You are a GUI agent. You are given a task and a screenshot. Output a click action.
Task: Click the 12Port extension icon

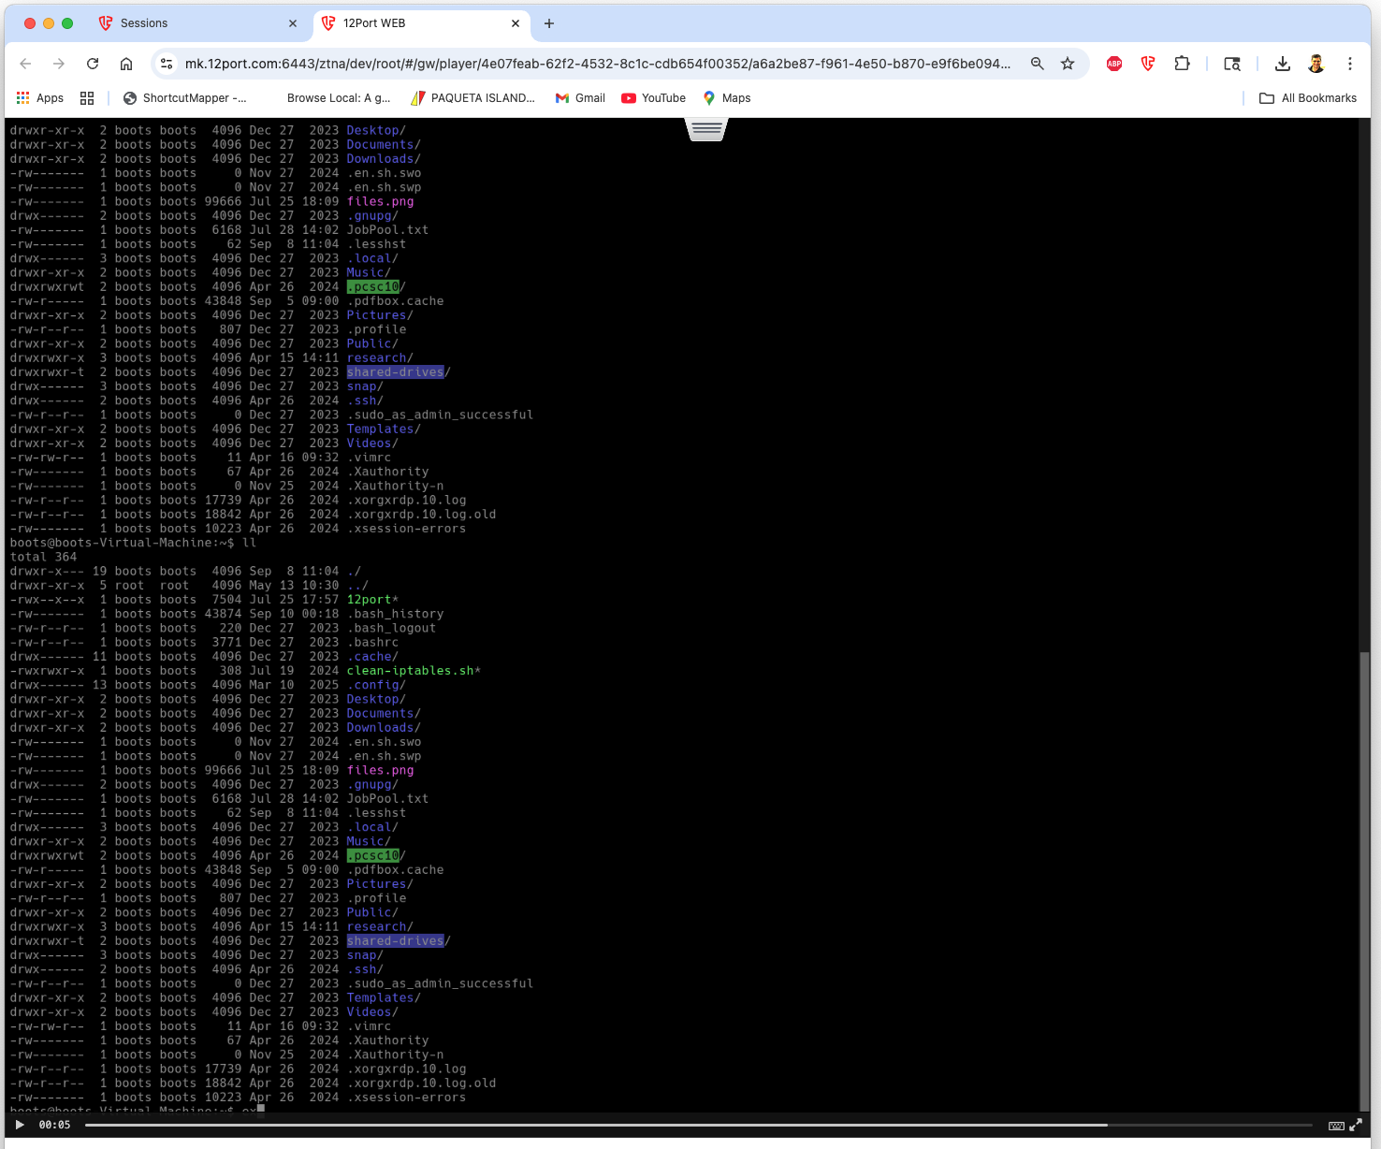point(1148,64)
